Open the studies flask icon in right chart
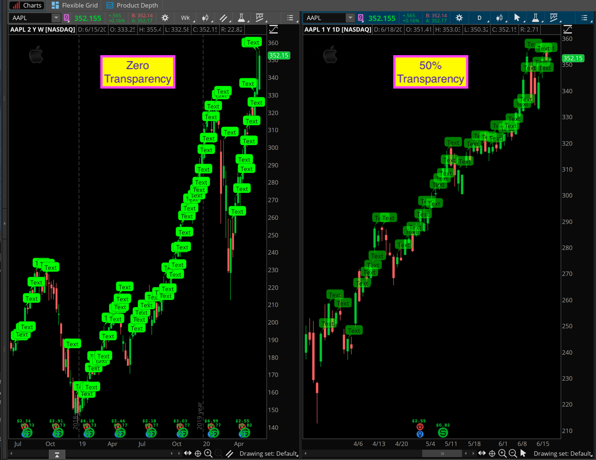The height and width of the screenshot is (460, 596). [535, 18]
